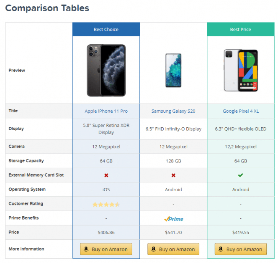This screenshot has height=263, width=278.
Task: Click the Prime logo in Samsung column
Action: [174, 219]
